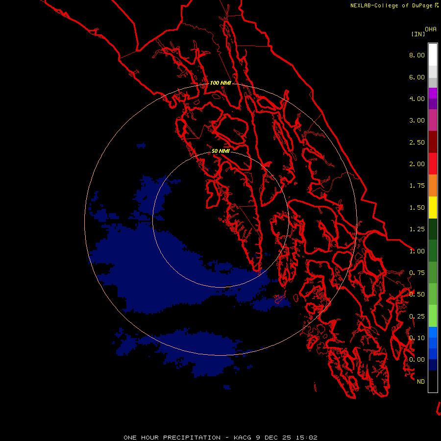Click the 1.25 legend value
441x441 pixels.
coord(417,229)
